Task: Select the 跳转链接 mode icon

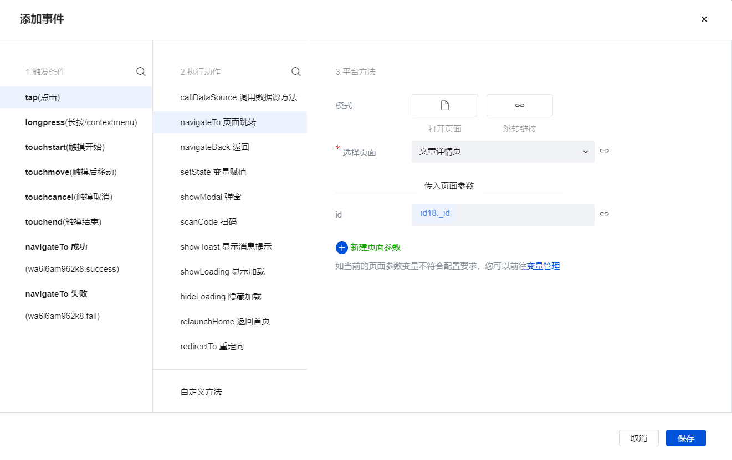Action: coord(519,105)
